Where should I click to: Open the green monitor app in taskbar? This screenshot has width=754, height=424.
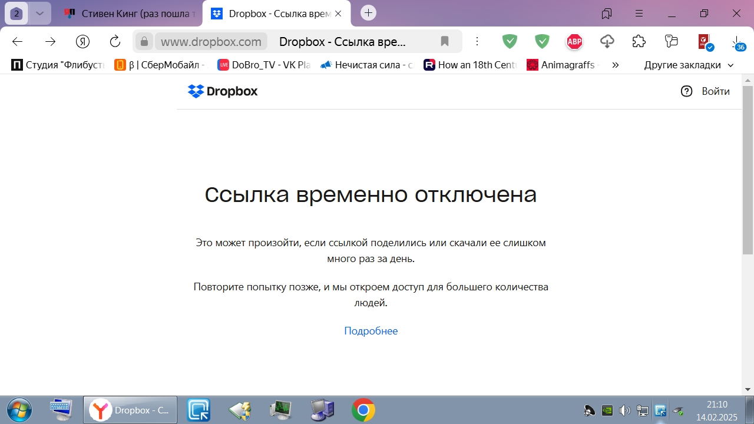[280, 410]
